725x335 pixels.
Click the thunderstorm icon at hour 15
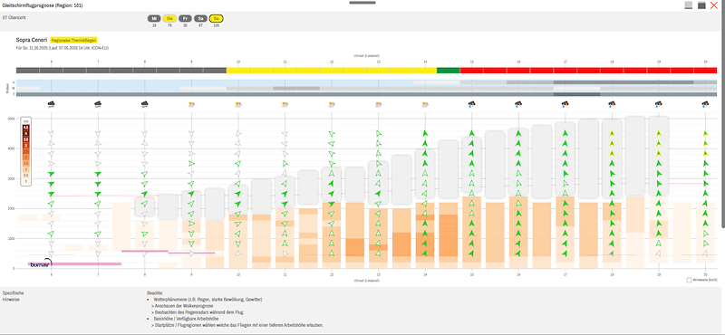coord(471,104)
